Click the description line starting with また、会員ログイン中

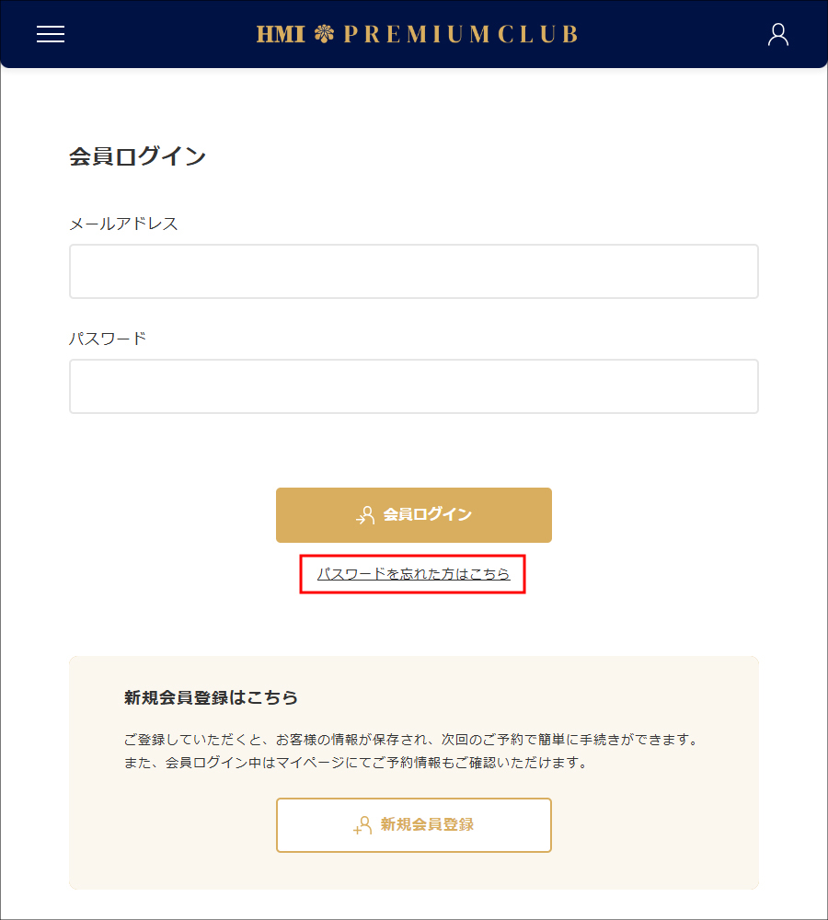[357, 763]
